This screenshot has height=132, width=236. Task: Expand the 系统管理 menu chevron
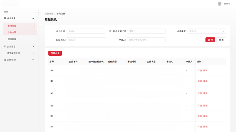click(33, 60)
